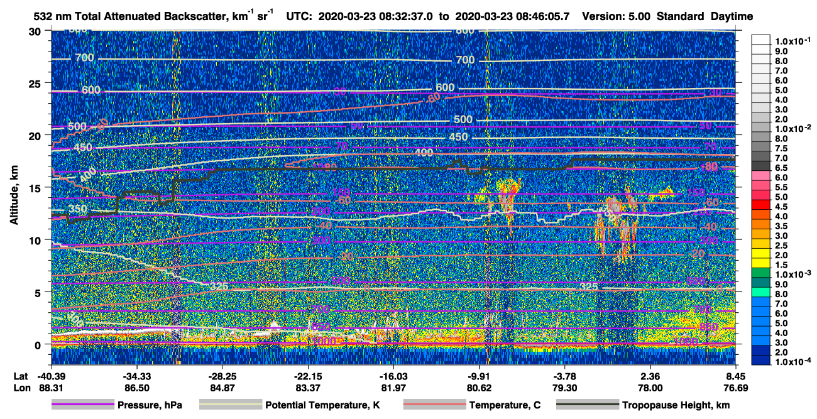Click longitude value '84.87'
817x419 pixels.
coord(222,388)
